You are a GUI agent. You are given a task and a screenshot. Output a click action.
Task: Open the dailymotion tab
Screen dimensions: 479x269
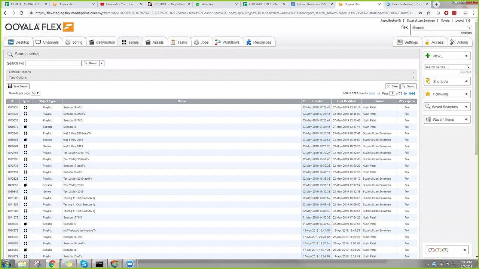[x=102, y=42]
